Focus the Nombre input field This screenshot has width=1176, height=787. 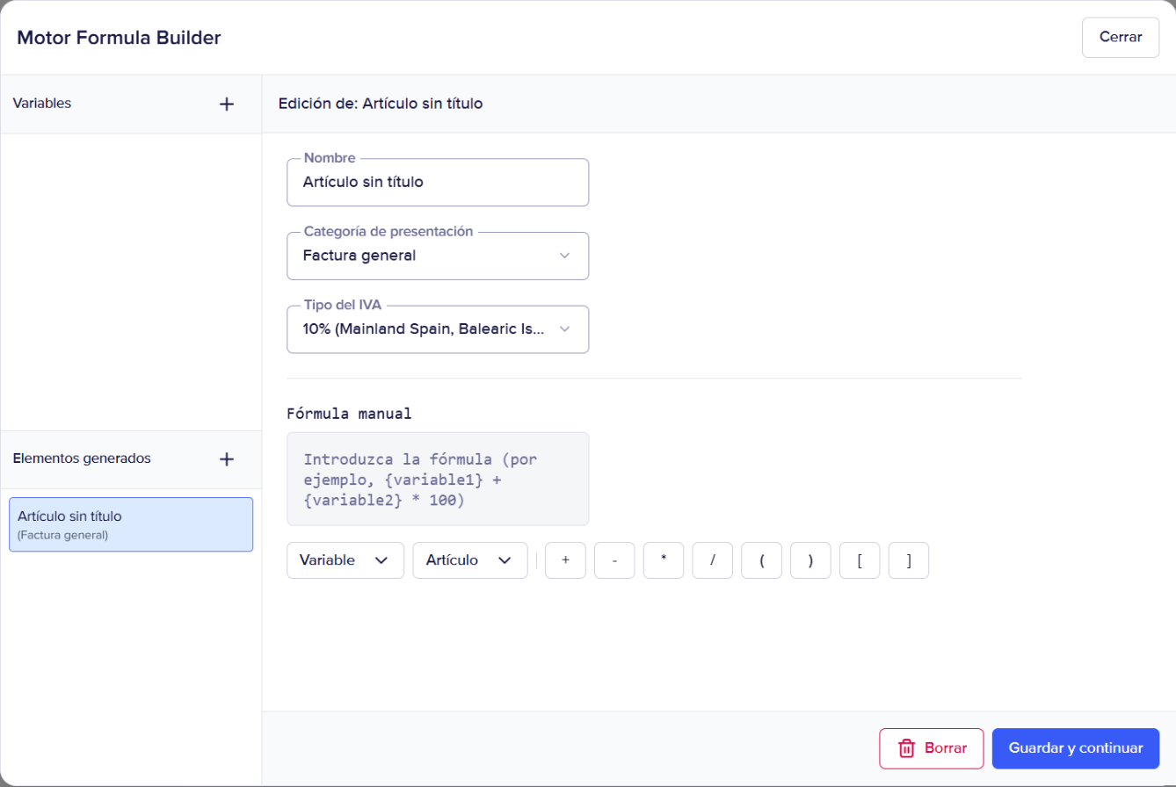(438, 183)
